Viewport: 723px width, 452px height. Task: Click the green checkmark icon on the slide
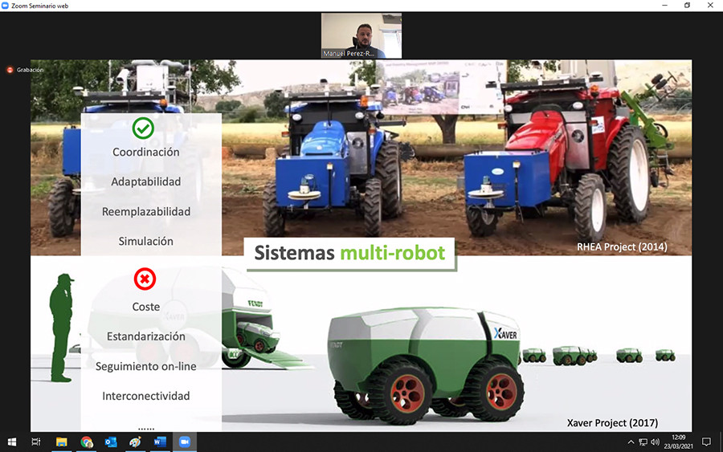tap(144, 128)
